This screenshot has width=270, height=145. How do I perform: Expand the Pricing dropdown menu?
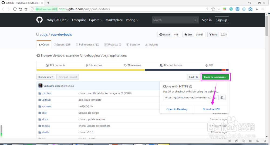[x=132, y=20]
